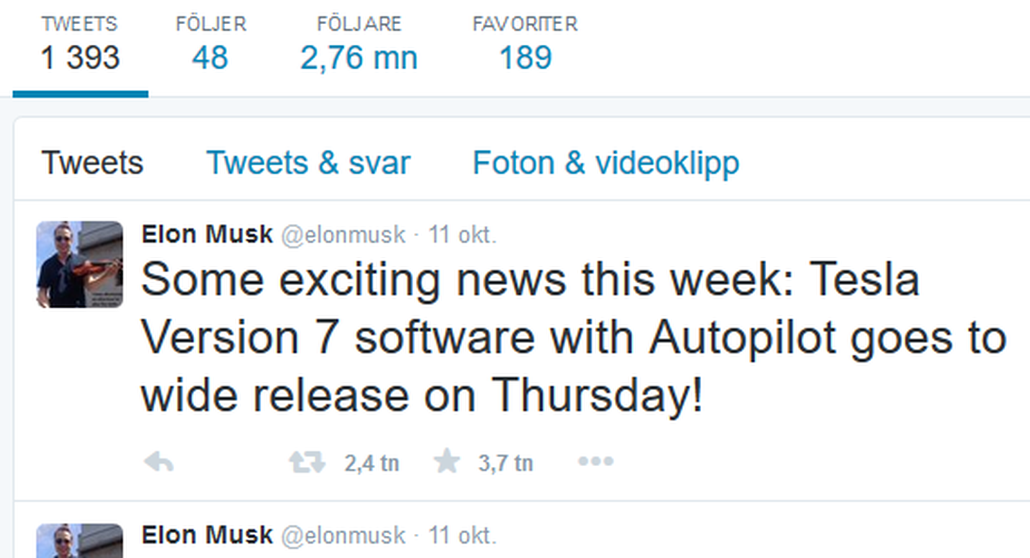Open the first tweet's 11 okt. timestamp

click(x=462, y=235)
